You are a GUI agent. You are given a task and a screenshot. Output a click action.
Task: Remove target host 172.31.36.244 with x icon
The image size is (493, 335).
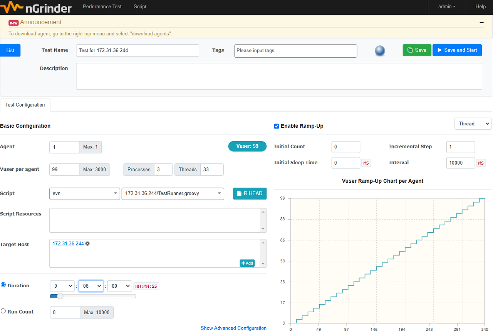[87, 243]
